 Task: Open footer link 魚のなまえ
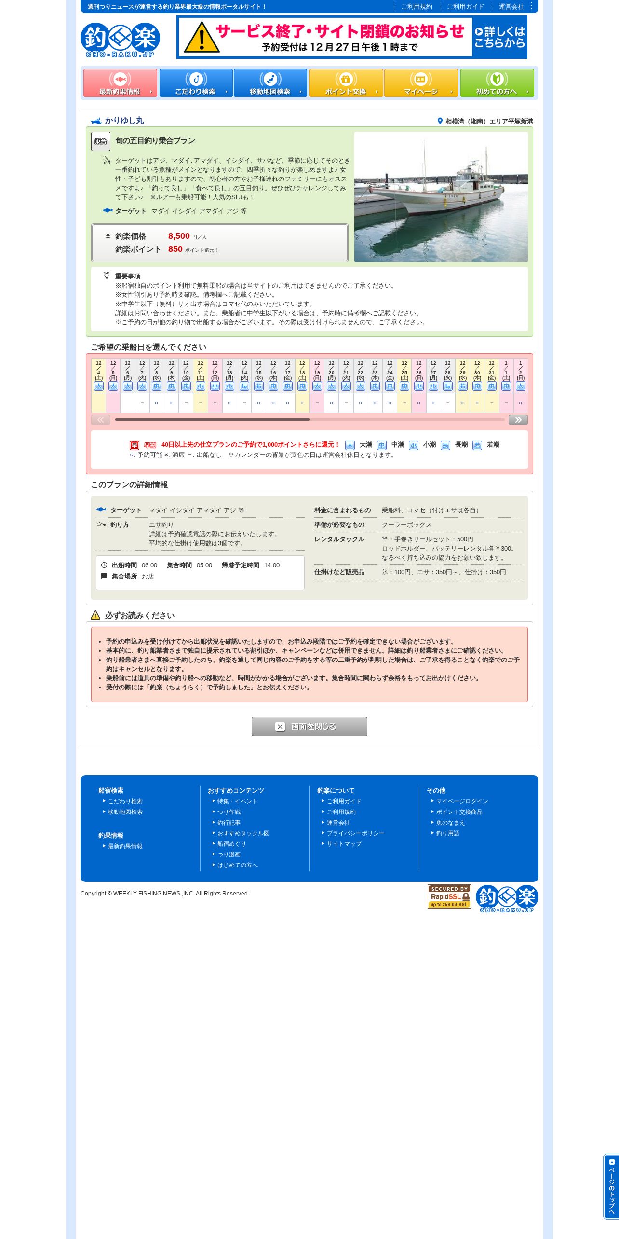(x=451, y=823)
